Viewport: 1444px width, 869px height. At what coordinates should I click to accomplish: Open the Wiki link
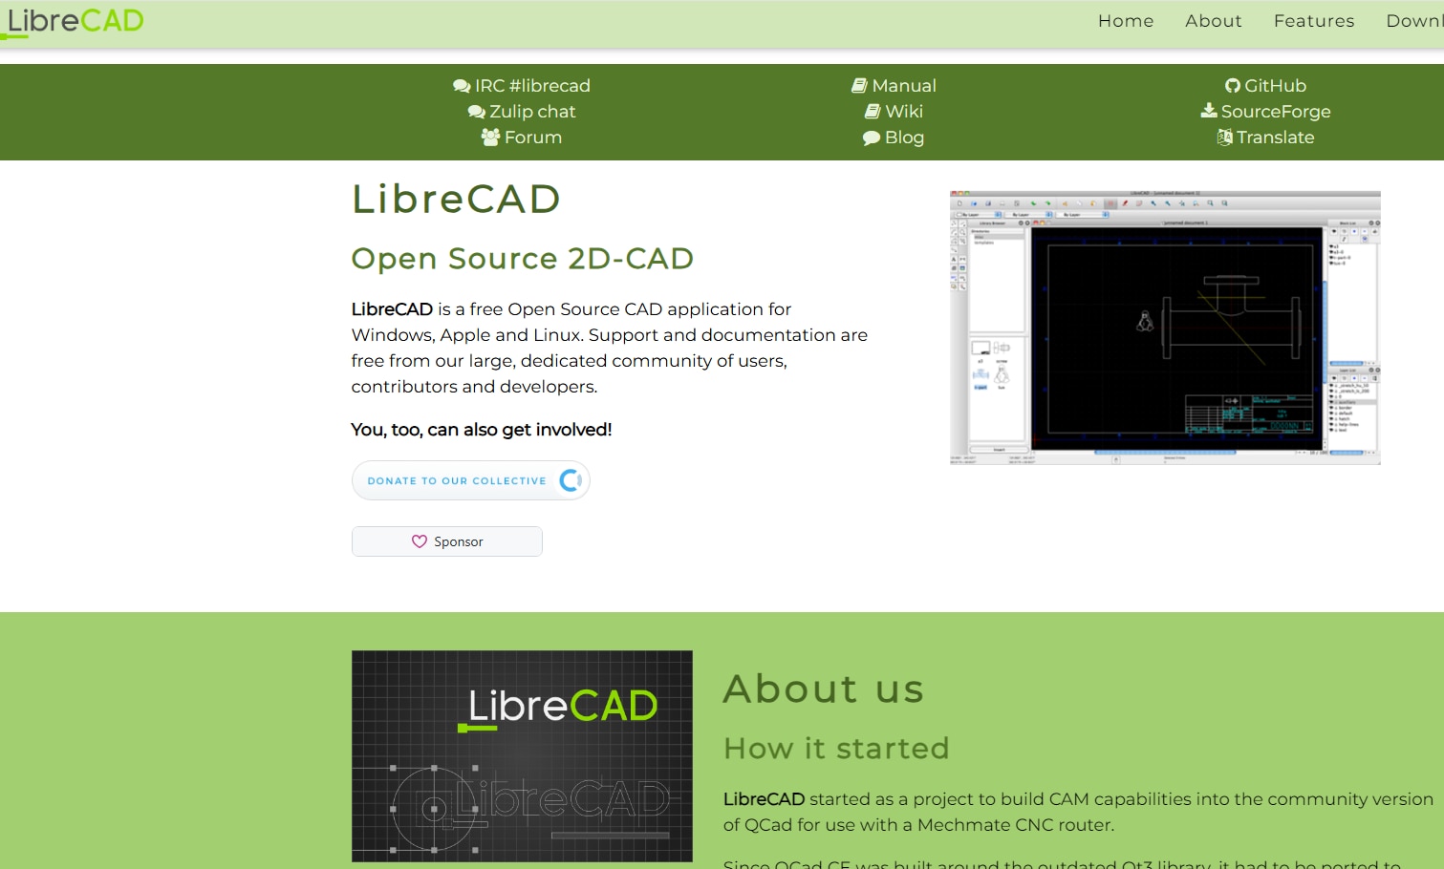coord(904,112)
